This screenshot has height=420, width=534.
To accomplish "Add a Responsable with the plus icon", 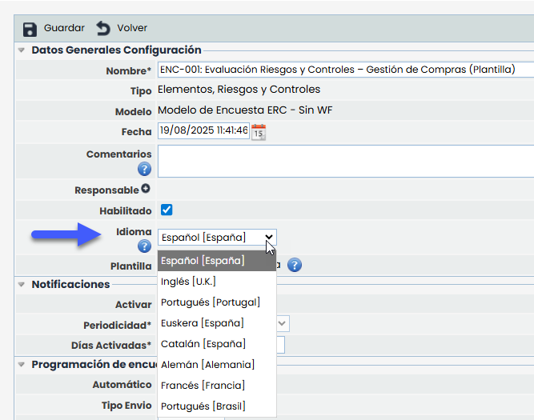I will coord(146,189).
